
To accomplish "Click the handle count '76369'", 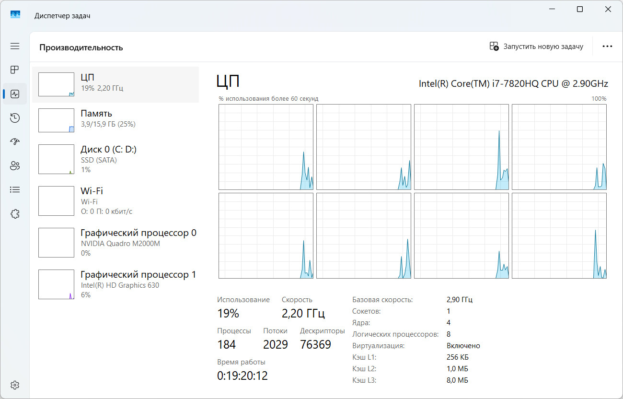I will pyautogui.click(x=316, y=345).
